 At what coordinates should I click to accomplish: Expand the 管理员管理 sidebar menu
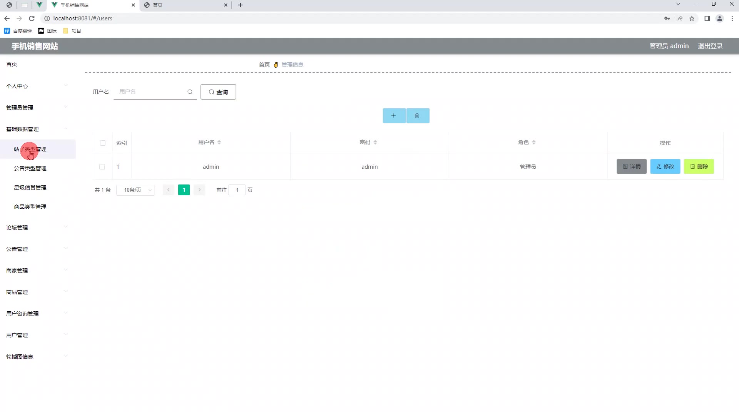click(x=38, y=108)
